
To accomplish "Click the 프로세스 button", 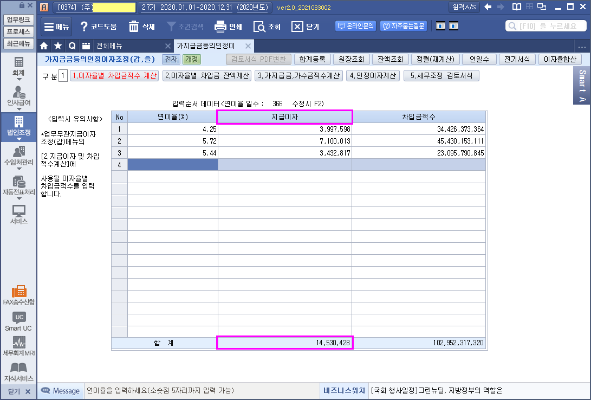I will point(18,31).
